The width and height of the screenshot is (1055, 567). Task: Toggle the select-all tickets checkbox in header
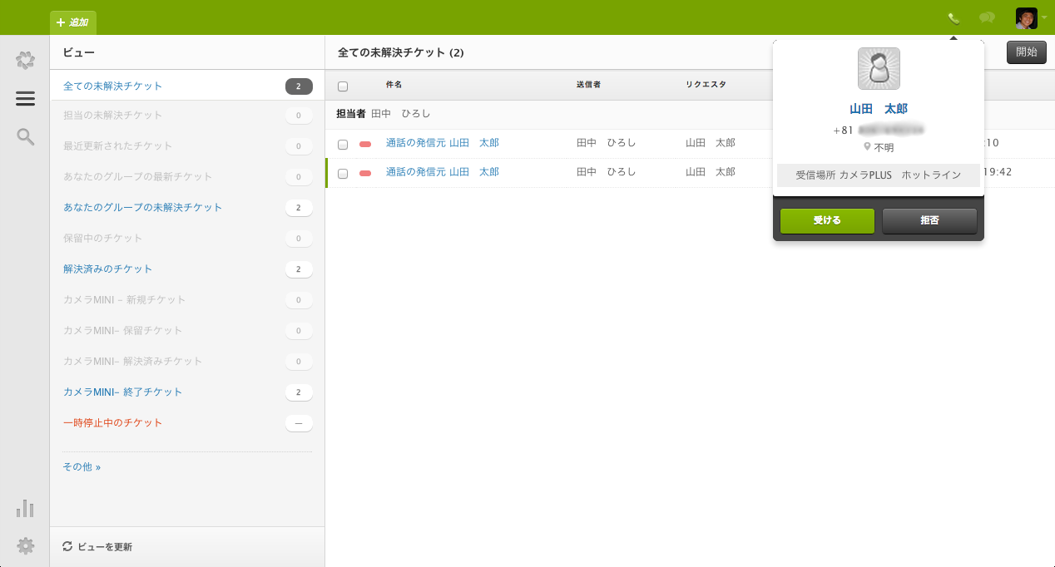343,86
